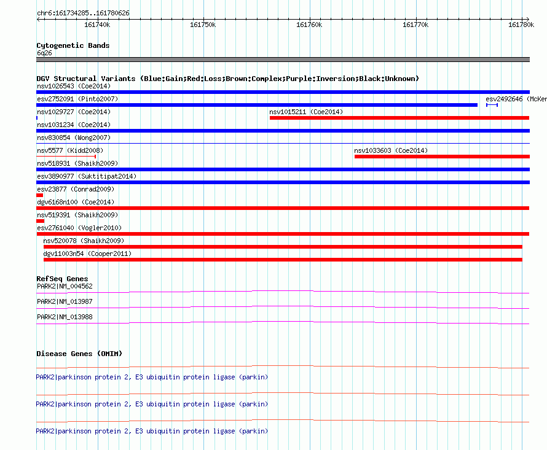Screen dimensions: 547x450
Task: Click the gray 6q26 cytogenetic band bar
Action: pyautogui.click(x=283, y=60)
